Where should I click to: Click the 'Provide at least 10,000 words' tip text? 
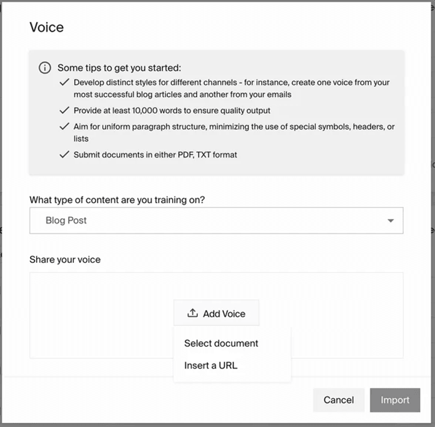[x=172, y=111]
